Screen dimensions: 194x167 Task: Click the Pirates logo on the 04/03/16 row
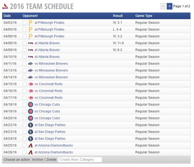click(x=30, y=23)
